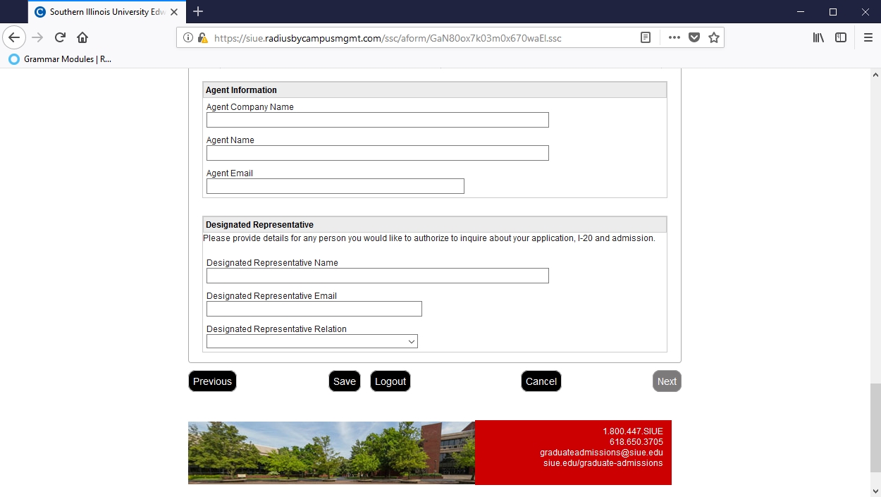
Task: Open a new browser tab
Action: (x=198, y=12)
